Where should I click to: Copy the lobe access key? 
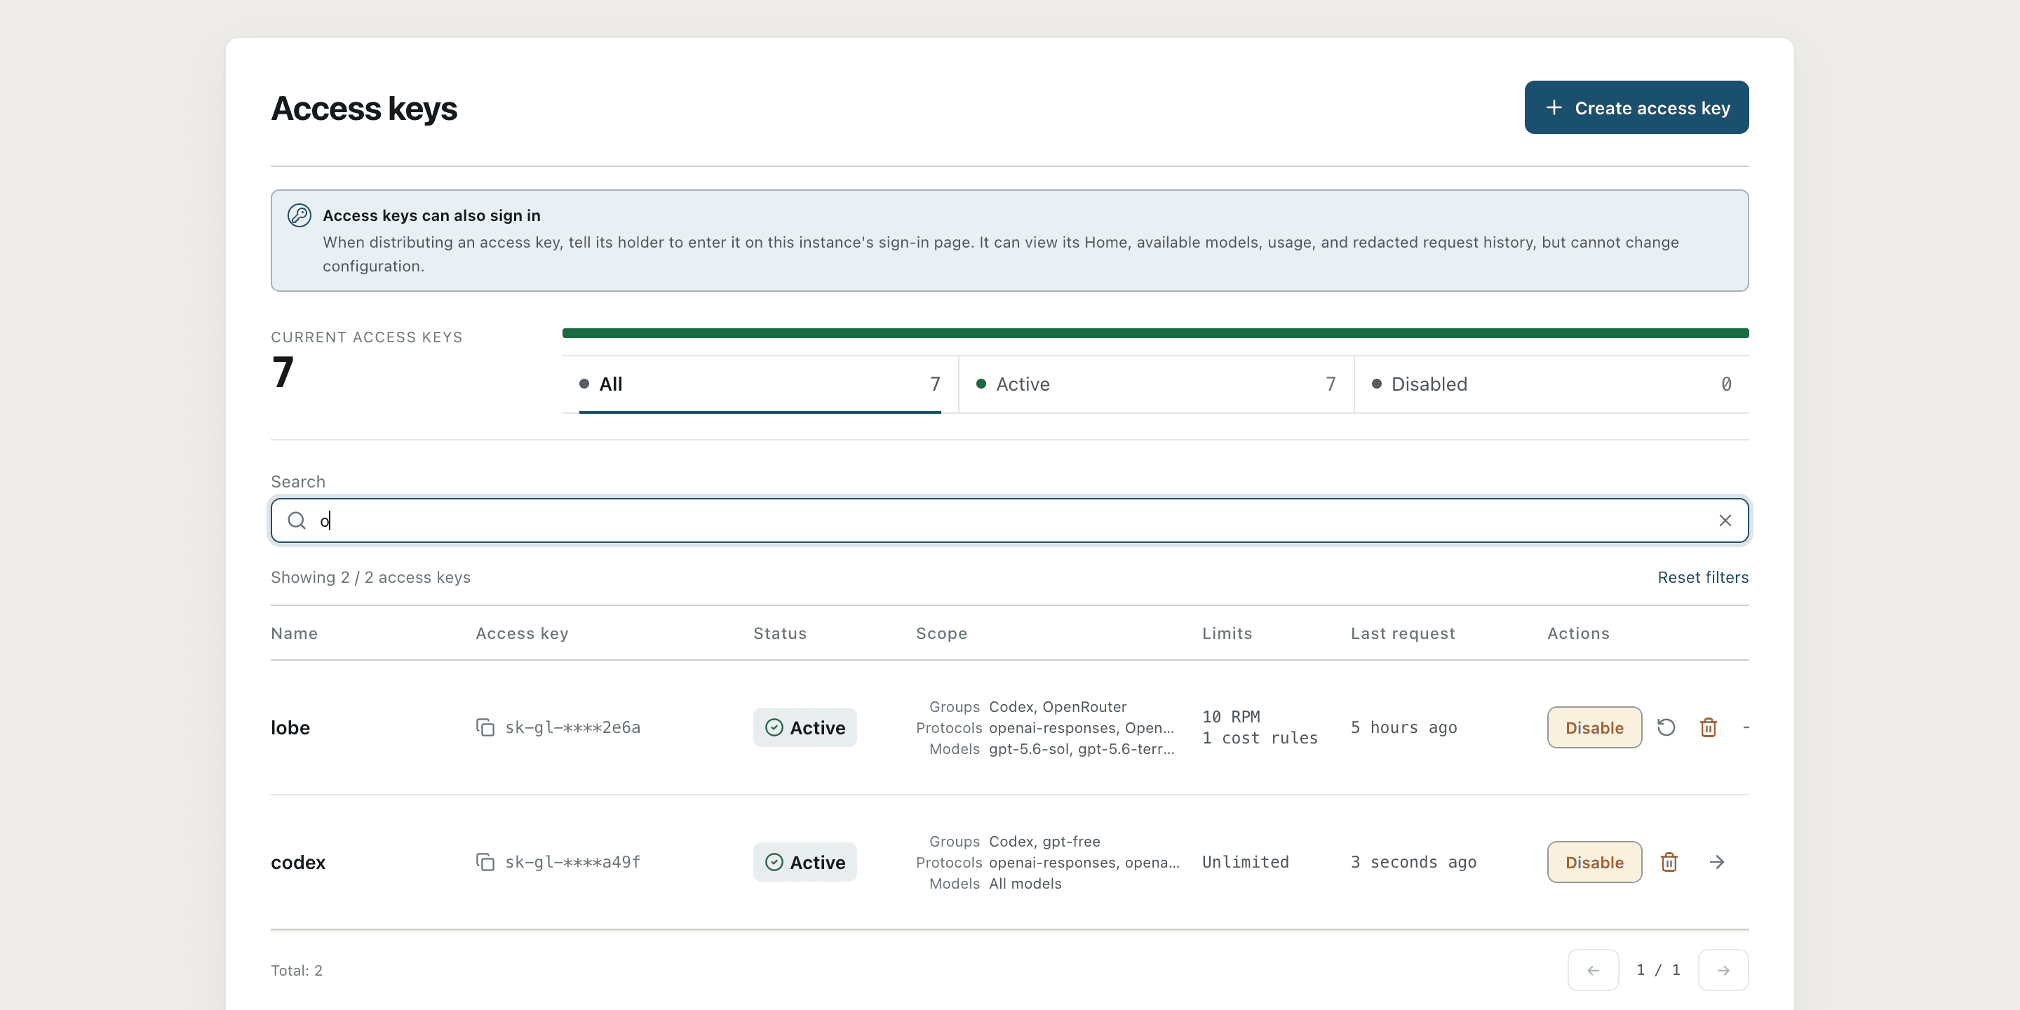pyautogui.click(x=485, y=728)
